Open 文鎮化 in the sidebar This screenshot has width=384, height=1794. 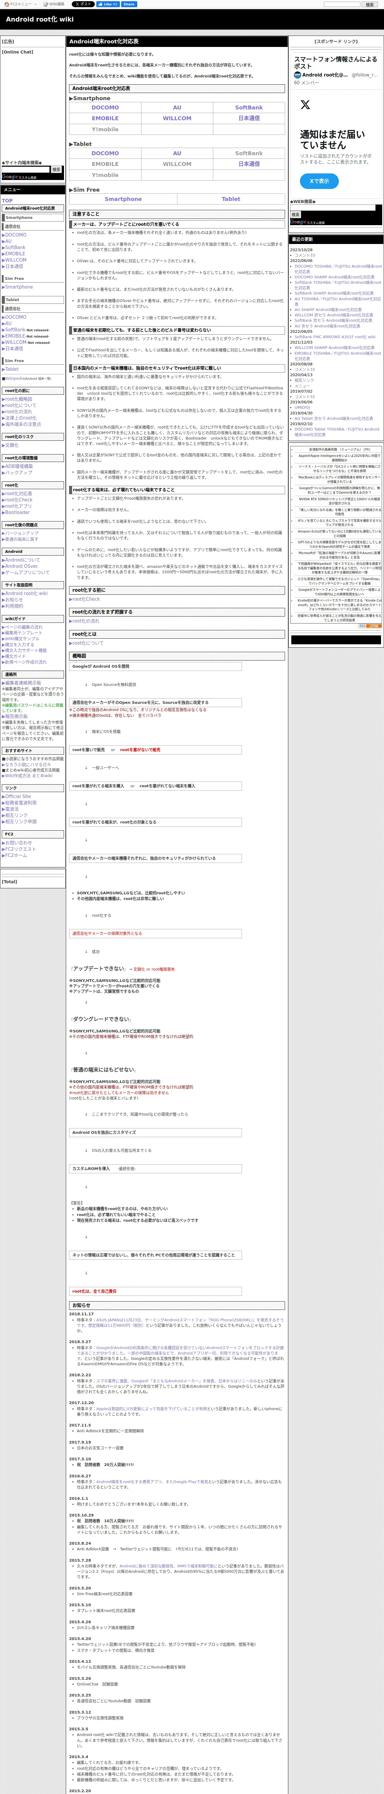(10, 445)
